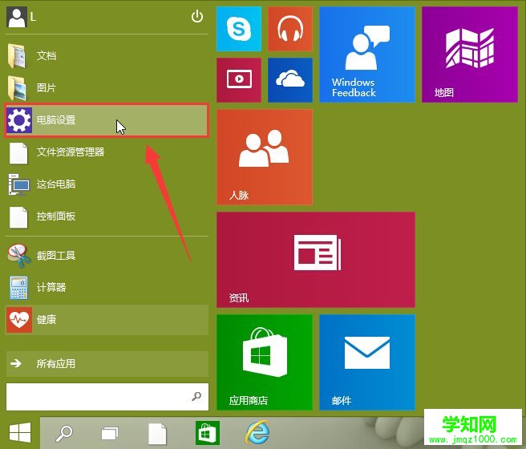Open taskbar search magnifier
Viewport: 526px width, 449px height.
63,433
